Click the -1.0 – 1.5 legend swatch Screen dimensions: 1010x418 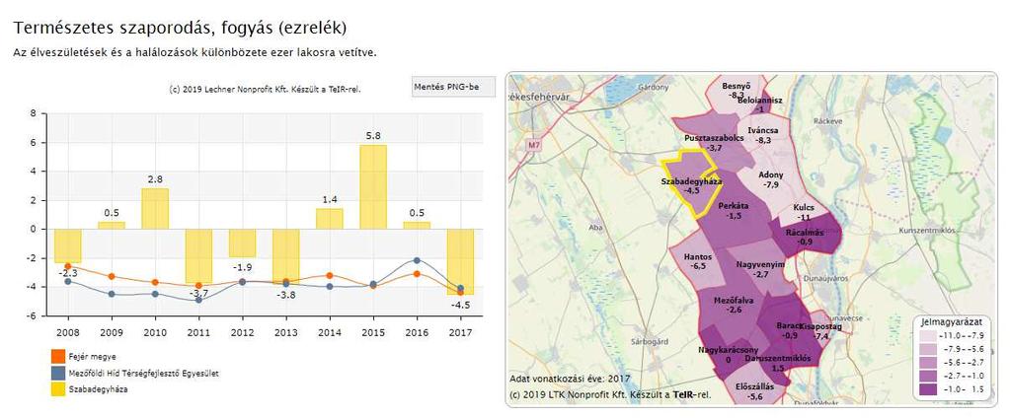927,389
